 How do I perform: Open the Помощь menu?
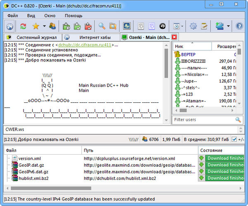[74, 15]
